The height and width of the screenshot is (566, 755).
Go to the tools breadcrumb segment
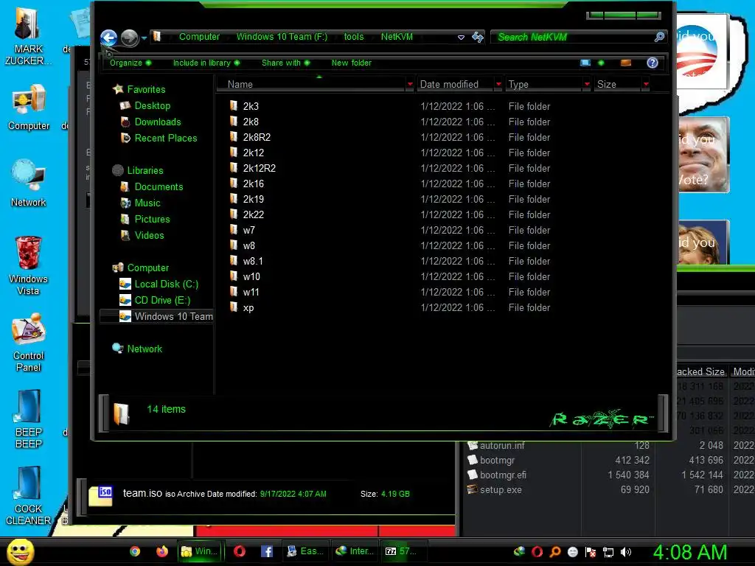353,37
